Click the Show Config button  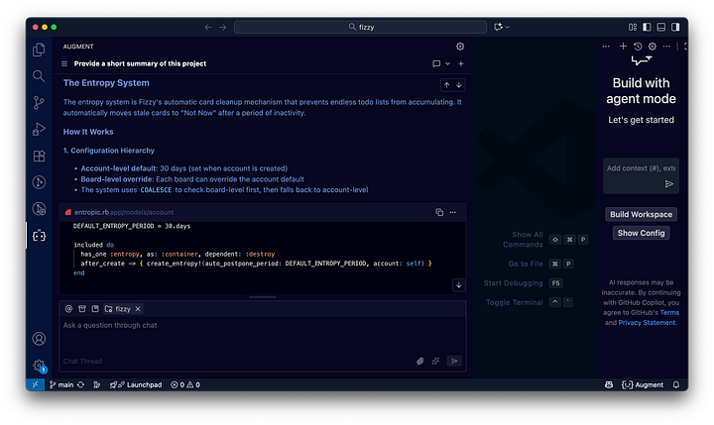(641, 233)
